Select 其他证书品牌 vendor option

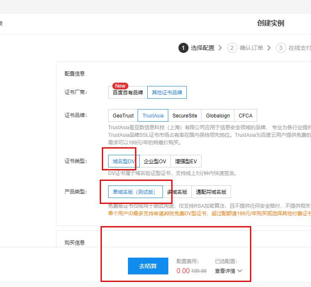pyautogui.click(x=167, y=92)
